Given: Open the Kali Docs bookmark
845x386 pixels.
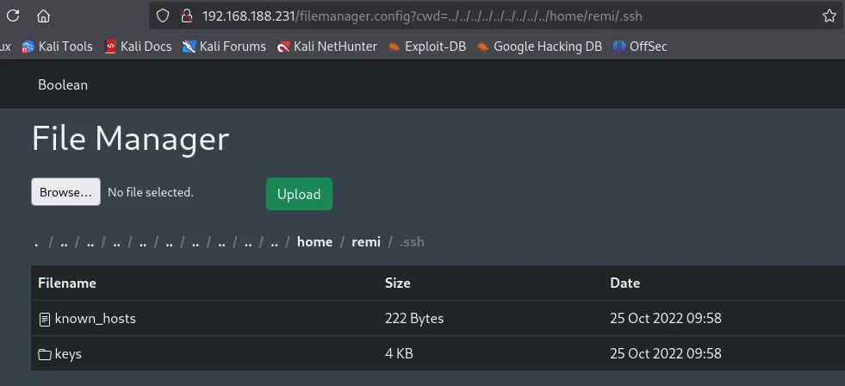Looking at the screenshot, I should 138,47.
